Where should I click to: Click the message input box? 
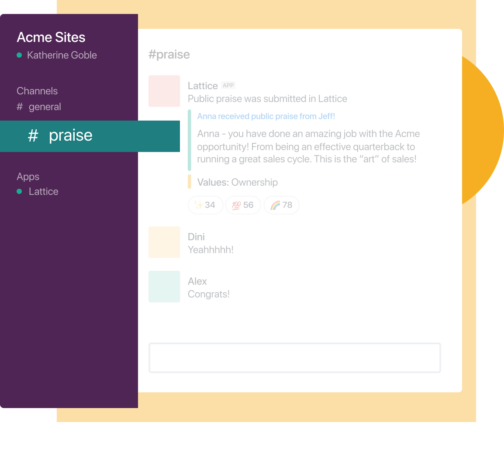(x=295, y=358)
